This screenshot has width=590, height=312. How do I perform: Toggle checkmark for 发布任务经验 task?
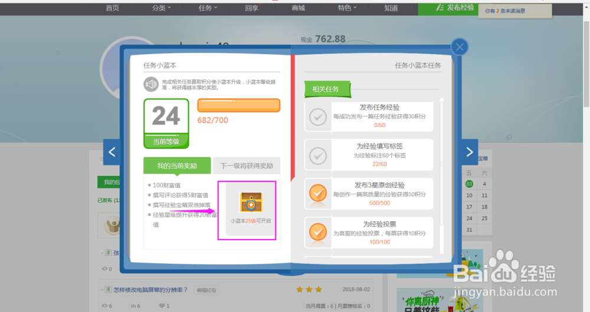coord(318,117)
